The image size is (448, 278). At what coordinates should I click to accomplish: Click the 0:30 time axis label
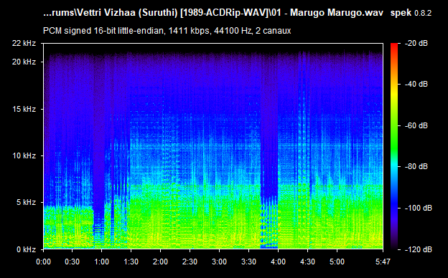(x=73, y=262)
